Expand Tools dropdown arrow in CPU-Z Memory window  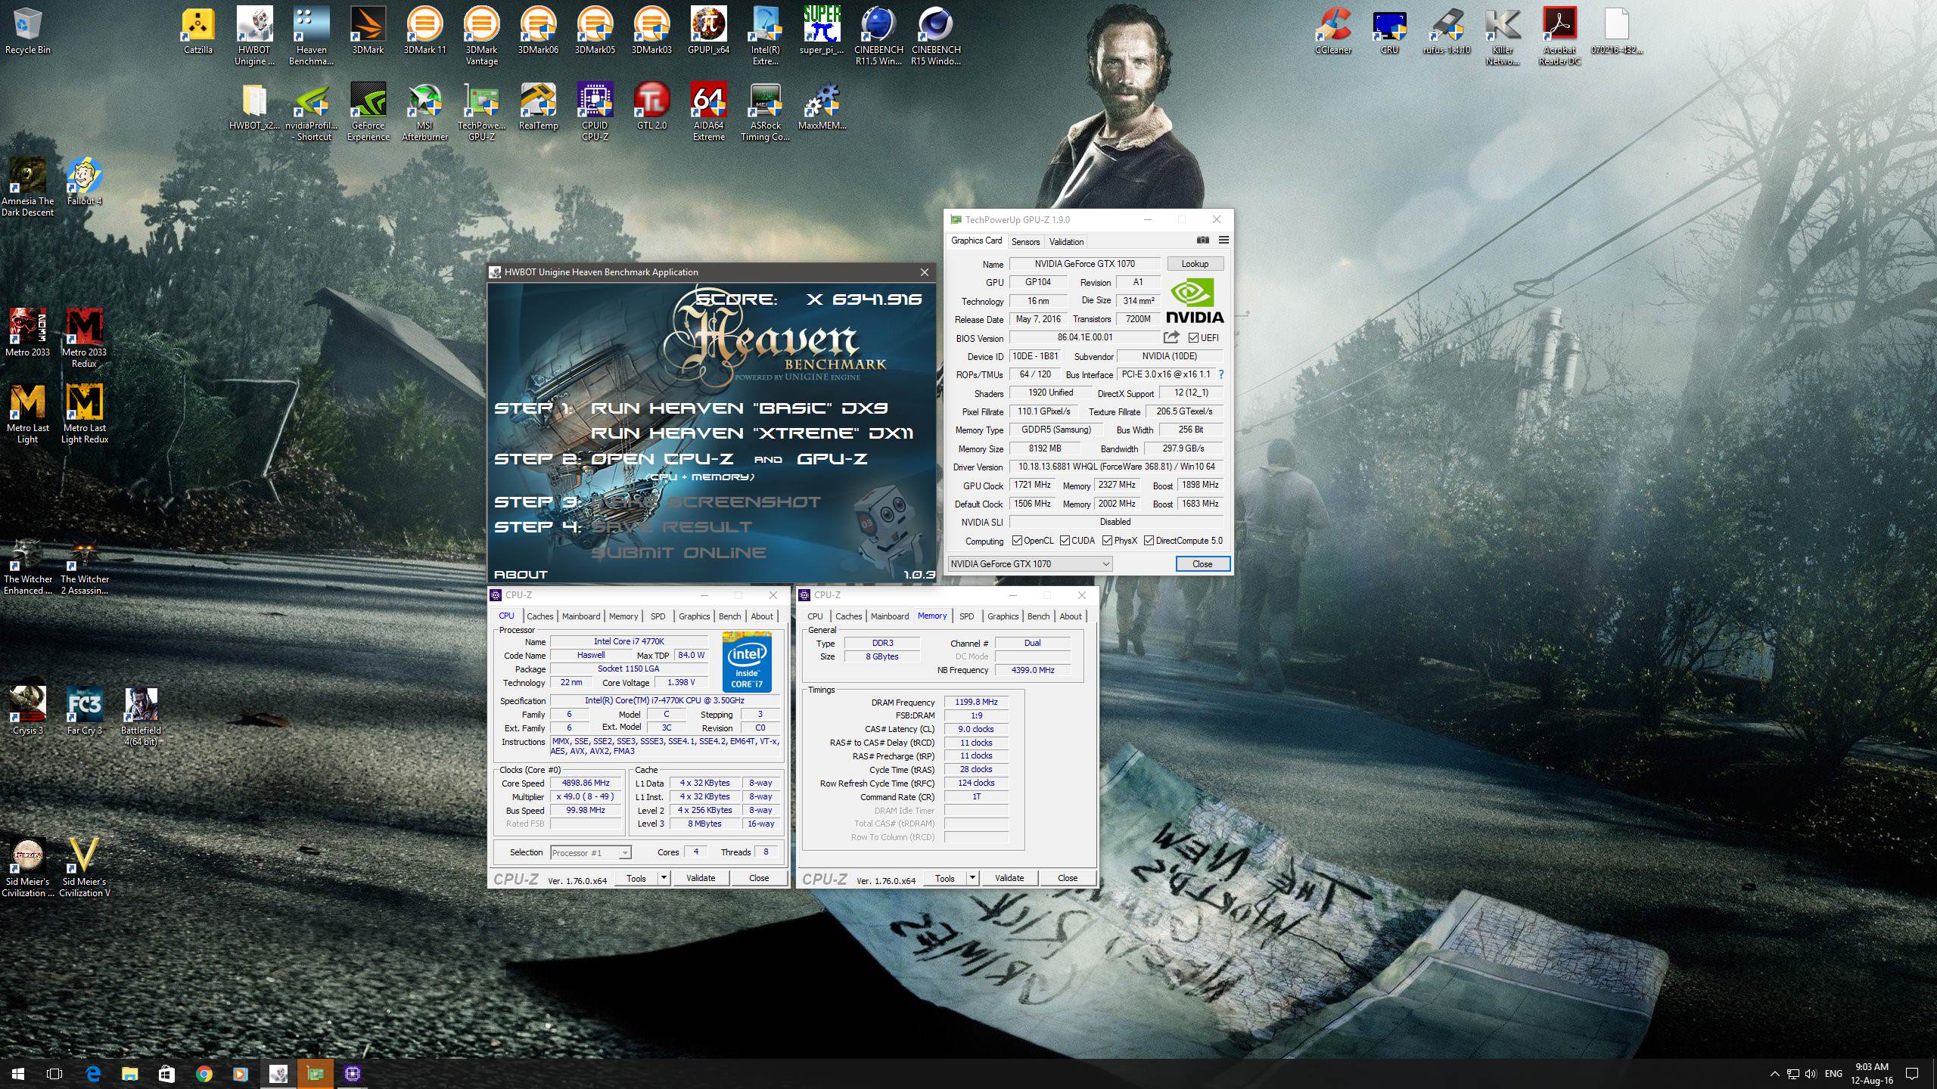pos(972,878)
